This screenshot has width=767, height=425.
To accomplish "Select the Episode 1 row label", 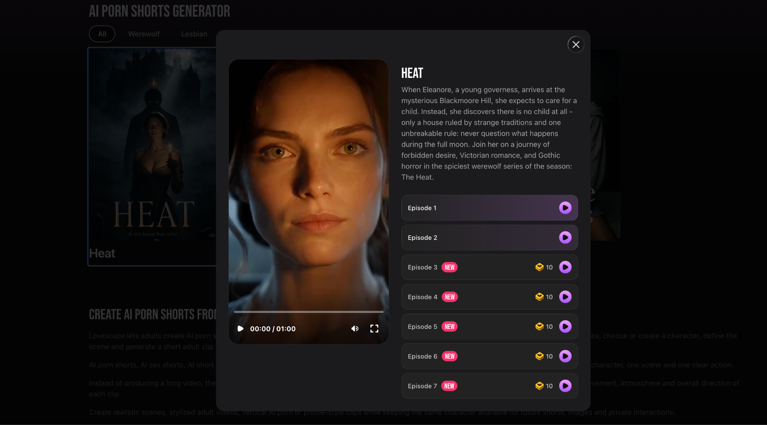I will (422, 208).
